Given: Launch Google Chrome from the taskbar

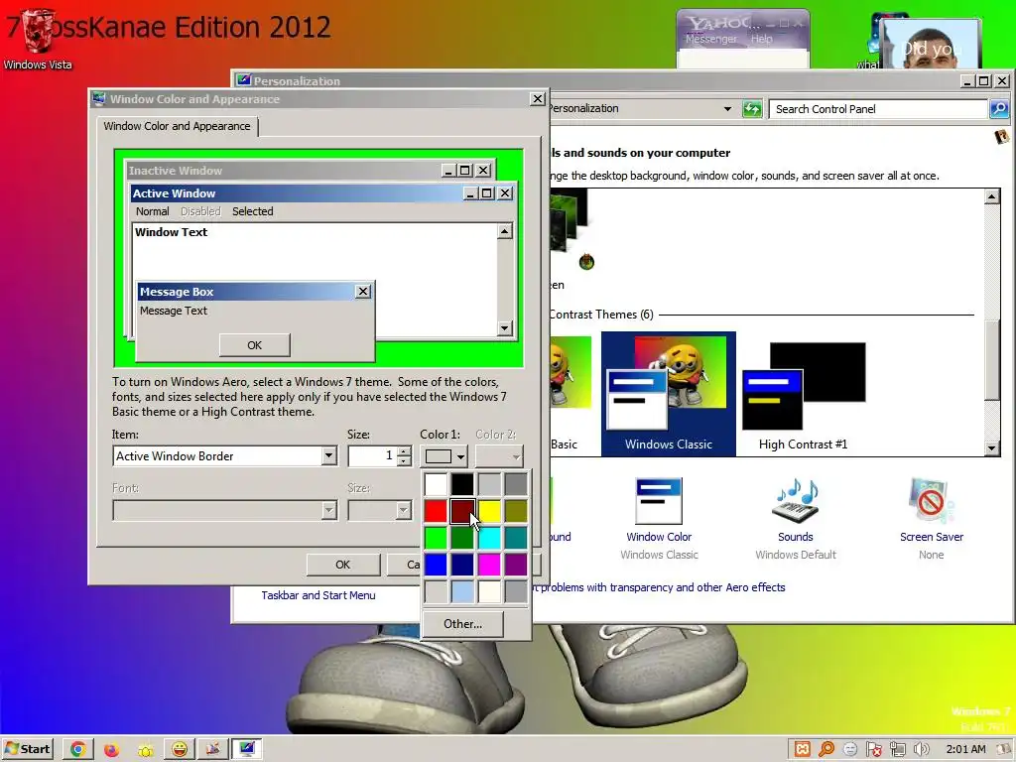Looking at the screenshot, I should click(x=78, y=749).
